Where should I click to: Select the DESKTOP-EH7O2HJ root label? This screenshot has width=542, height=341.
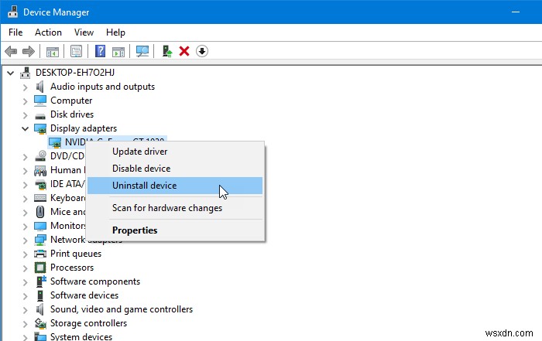click(75, 73)
